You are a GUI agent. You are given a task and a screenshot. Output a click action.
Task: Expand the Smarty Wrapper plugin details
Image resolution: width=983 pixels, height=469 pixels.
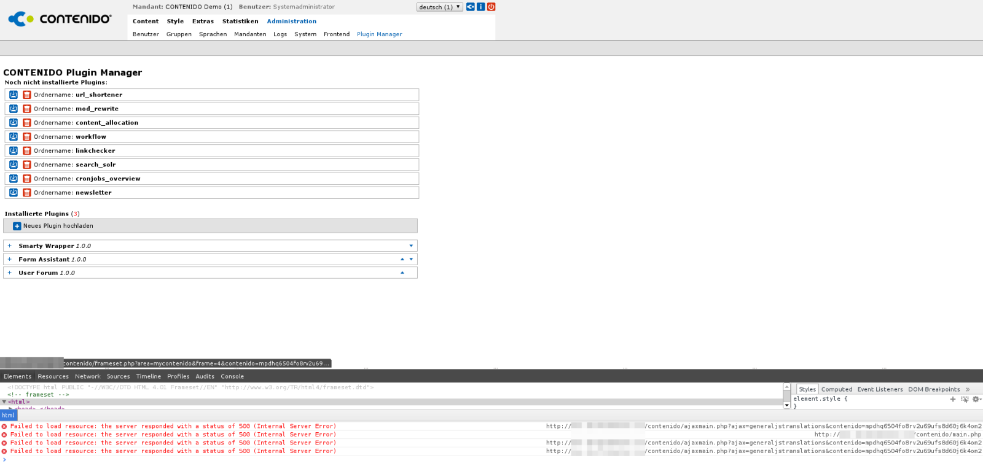click(x=9, y=246)
